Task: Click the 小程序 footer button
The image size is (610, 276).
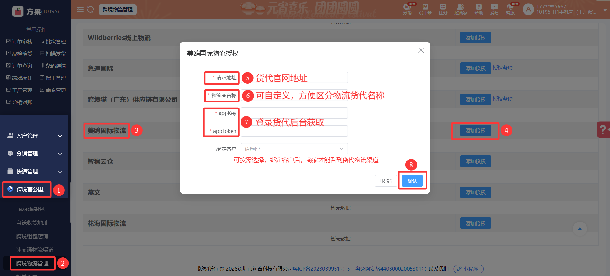Action: pyautogui.click(x=468, y=269)
